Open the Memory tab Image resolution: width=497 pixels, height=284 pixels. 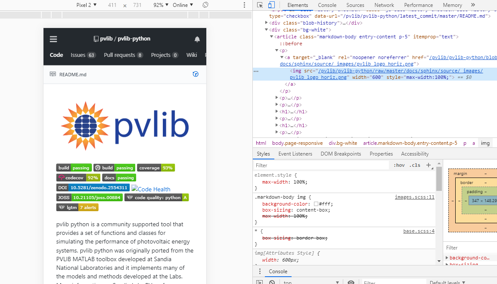(x=452, y=5)
